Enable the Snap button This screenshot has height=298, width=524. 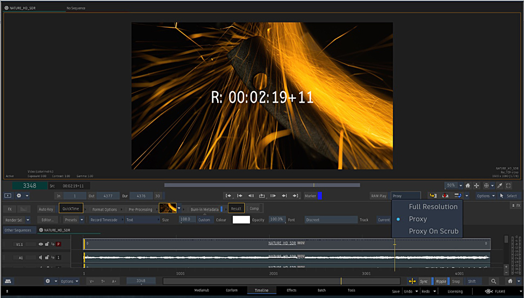pos(456,281)
